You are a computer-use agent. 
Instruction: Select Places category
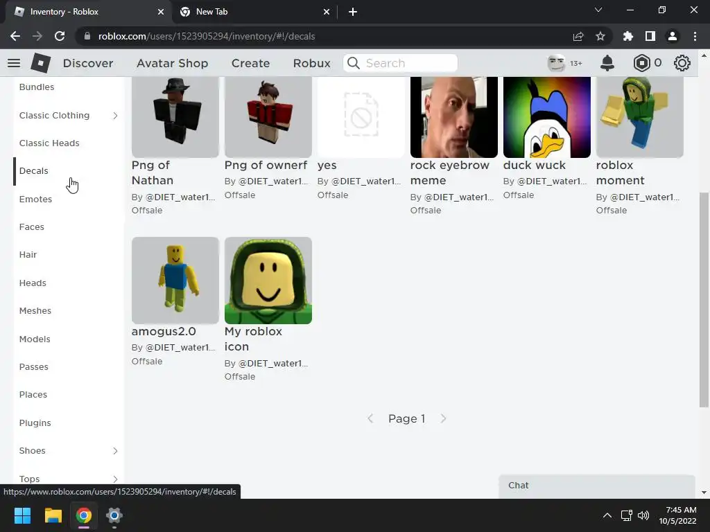[33, 394]
